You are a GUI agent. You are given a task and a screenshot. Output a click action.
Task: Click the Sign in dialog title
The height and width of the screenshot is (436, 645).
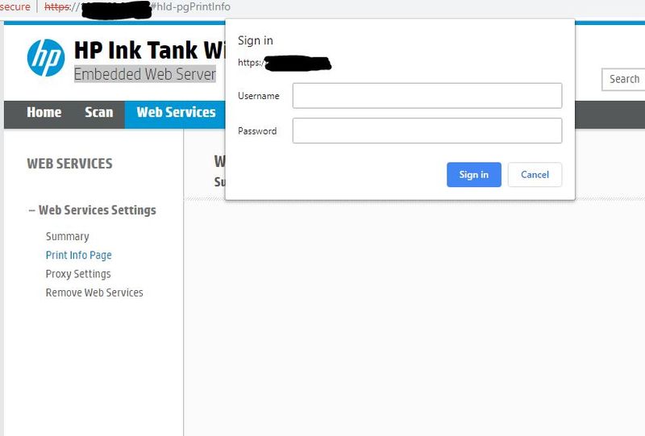coord(256,41)
